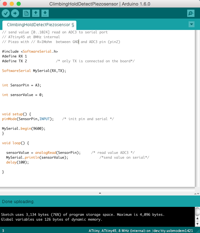The image size is (200, 233).
Task: Click 'int SensorPin = A3;' line
Action: click(21, 85)
